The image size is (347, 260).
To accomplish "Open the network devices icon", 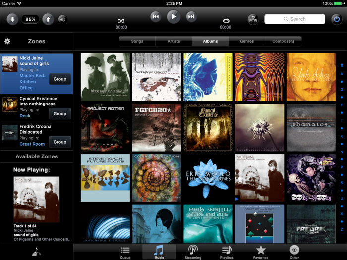I will pos(253,19).
